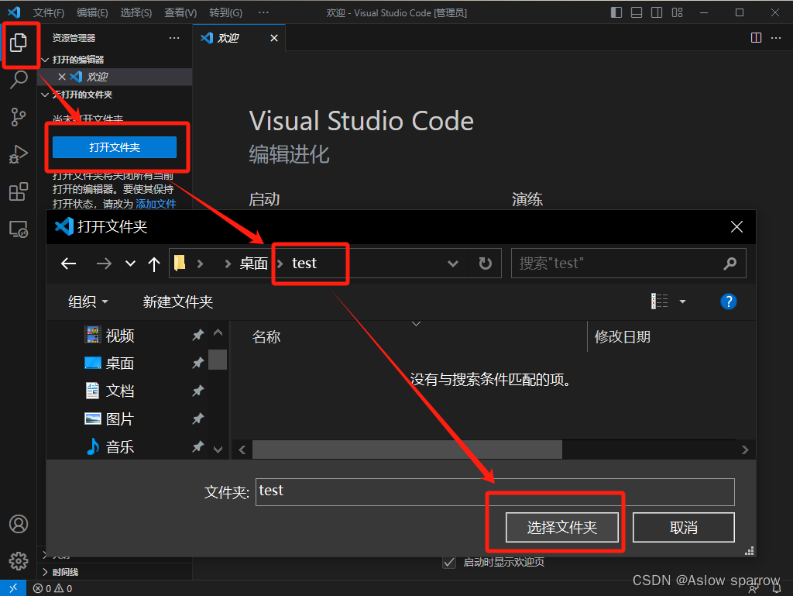Toggle show welcome page on startup checkbox
The height and width of the screenshot is (596, 793).
pyautogui.click(x=449, y=562)
